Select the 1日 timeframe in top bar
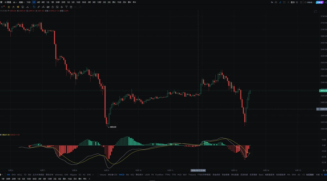The height and width of the screenshot is (181, 327). point(48,2)
